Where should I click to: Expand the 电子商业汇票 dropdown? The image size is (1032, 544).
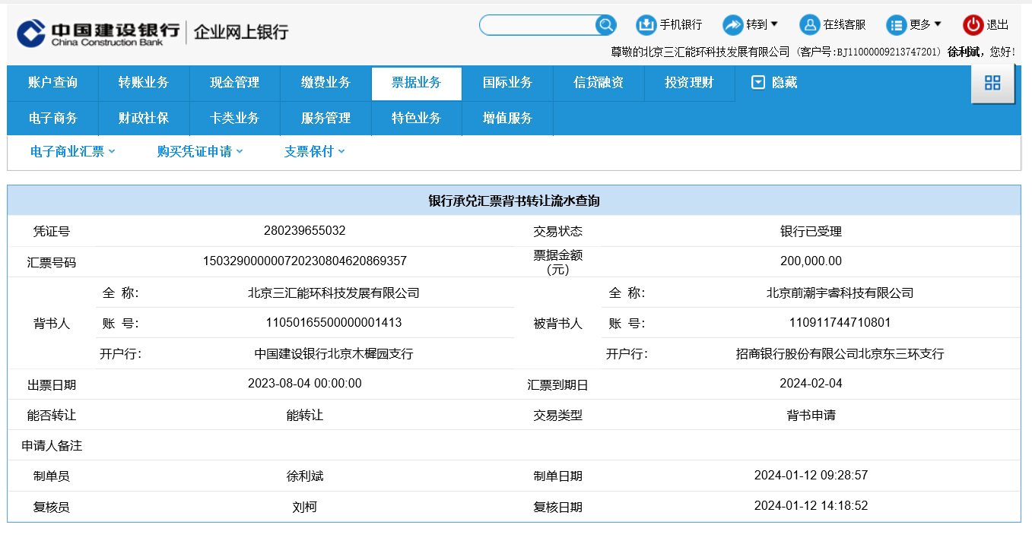tap(72, 152)
